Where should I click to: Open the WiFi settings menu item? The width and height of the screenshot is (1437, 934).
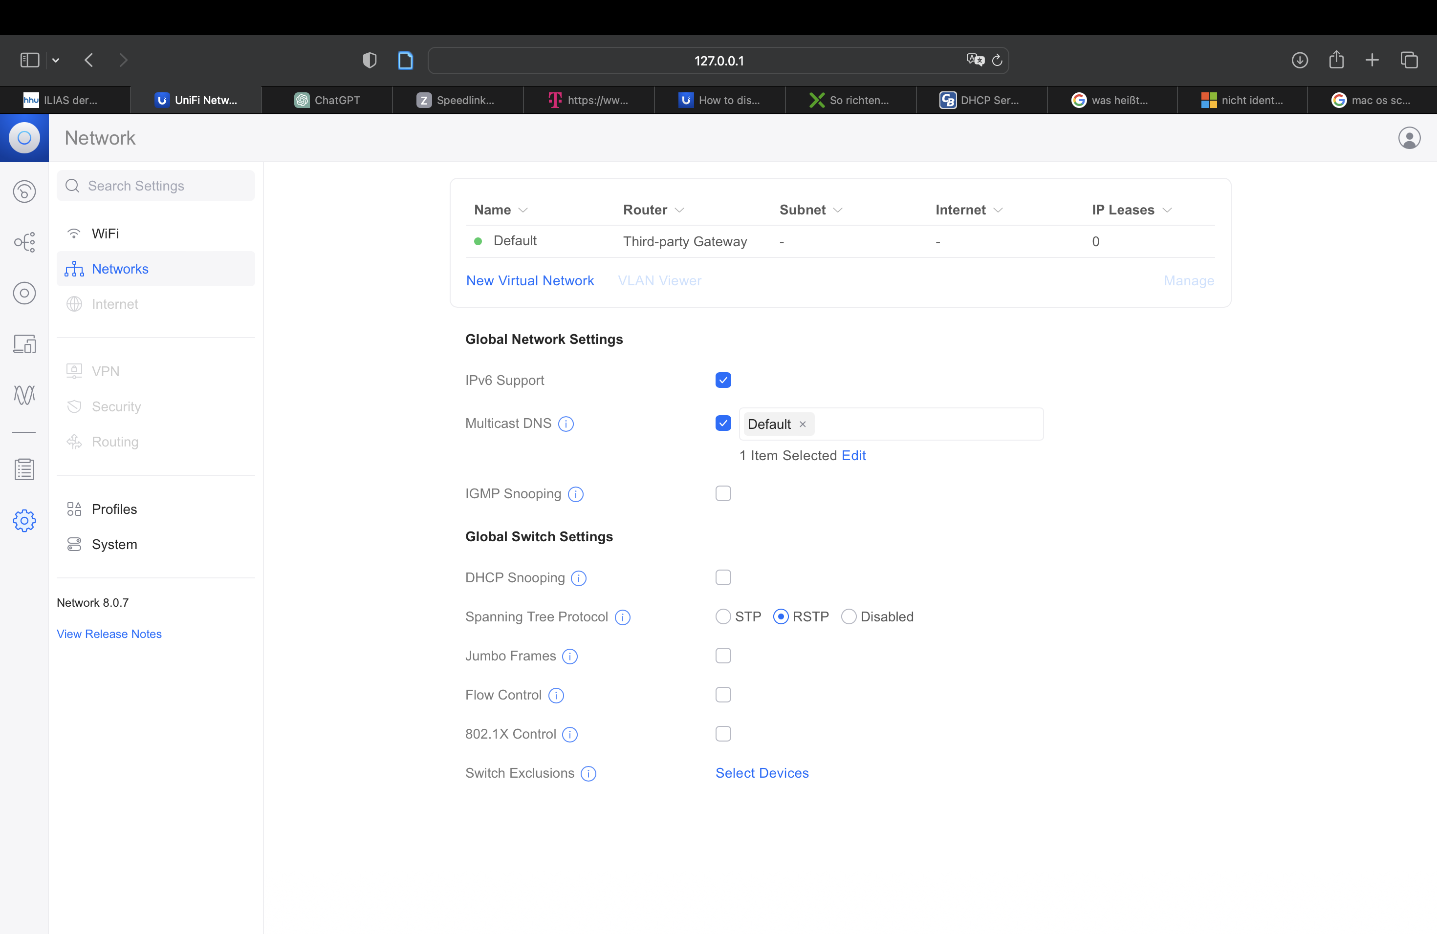click(x=105, y=233)
